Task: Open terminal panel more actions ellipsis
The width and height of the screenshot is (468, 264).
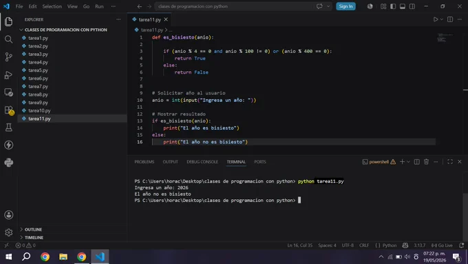Action: pyautogui.click(x=436, y=162)
